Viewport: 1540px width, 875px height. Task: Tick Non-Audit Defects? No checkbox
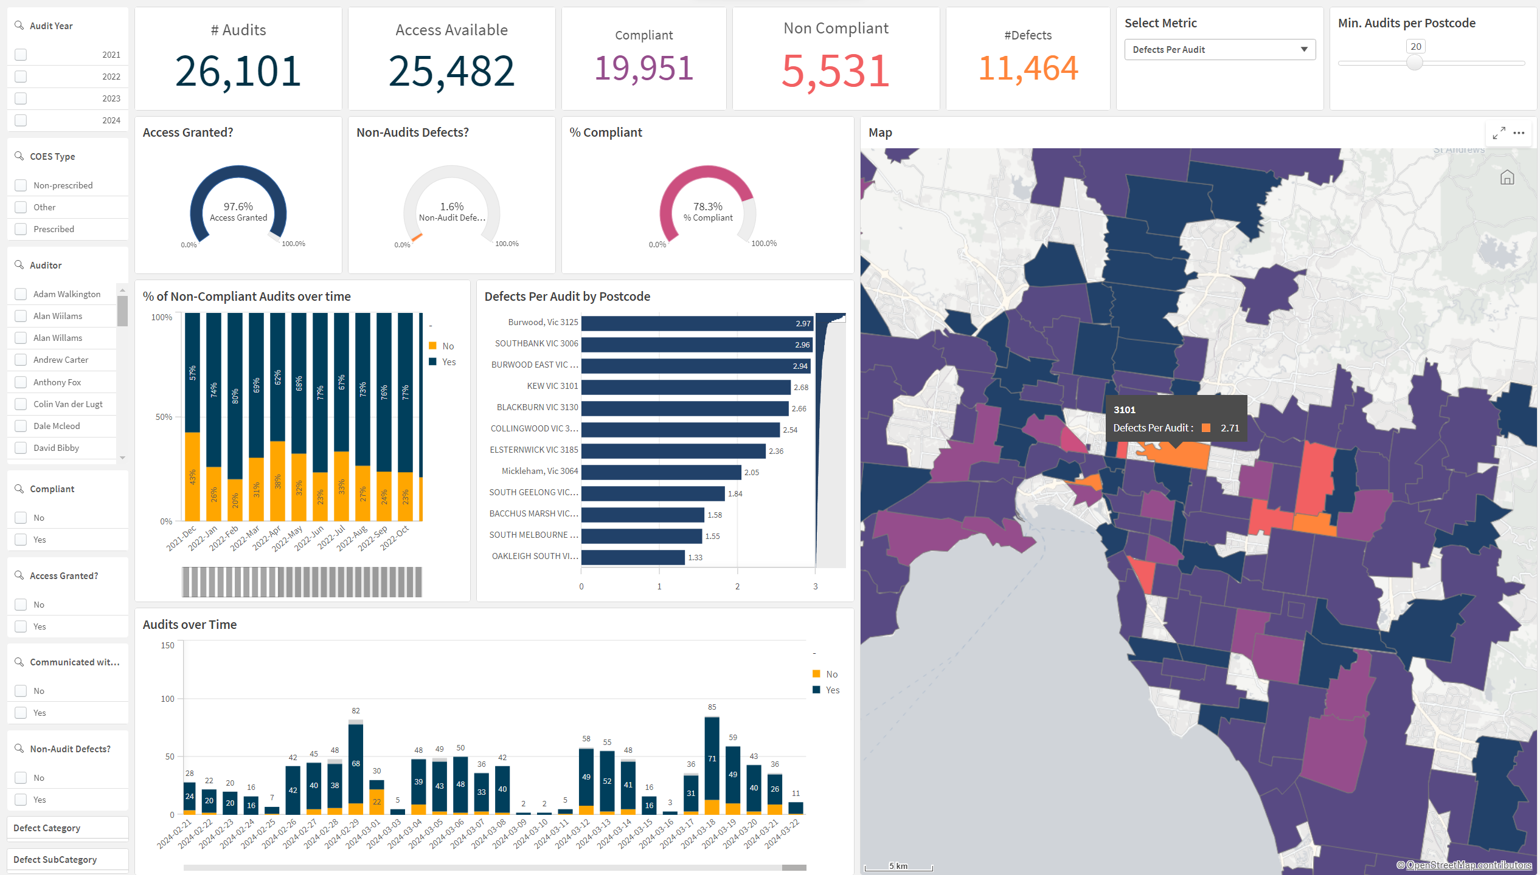(21, 778)
